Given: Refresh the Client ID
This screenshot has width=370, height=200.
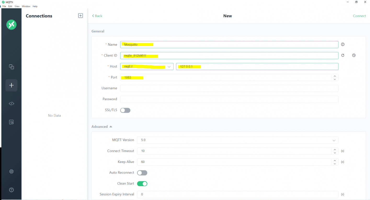Looking at the screenshot, I should tap(343, 55).
